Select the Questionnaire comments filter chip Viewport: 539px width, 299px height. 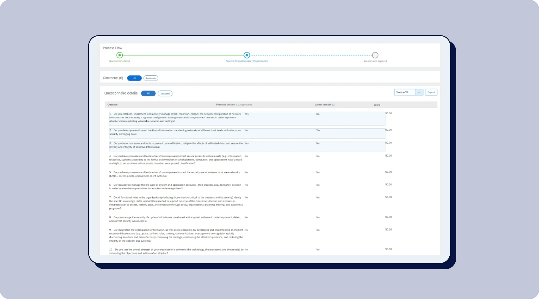coord(151,78)
